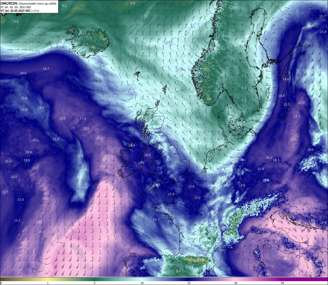This screenshot has width=328, height=285.
Task: Click the "11.5" value label
Action: [x=141, y=231]
